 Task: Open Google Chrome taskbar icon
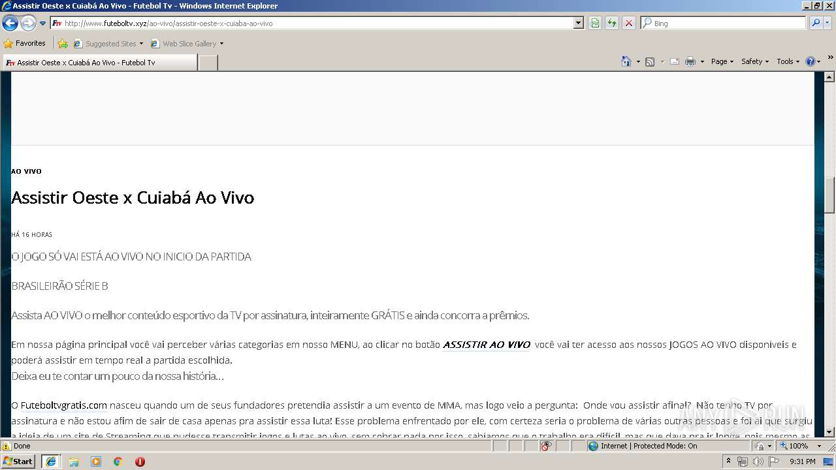pyautogui.click(x=118, y=462)
